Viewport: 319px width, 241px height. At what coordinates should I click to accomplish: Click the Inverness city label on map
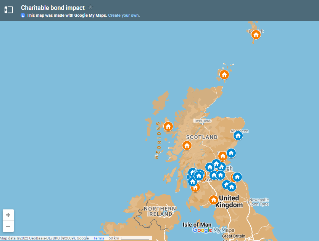click(x=202, y=121)
